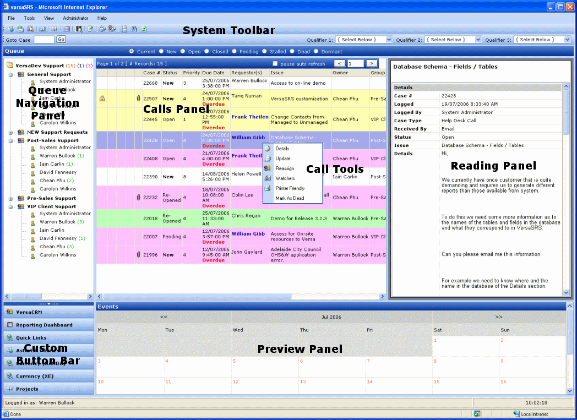Click the queue navigation horizontal scrollbar
The width and height of the screenshot is (577, 420).
pyautogui.click(x=48, y=296)
